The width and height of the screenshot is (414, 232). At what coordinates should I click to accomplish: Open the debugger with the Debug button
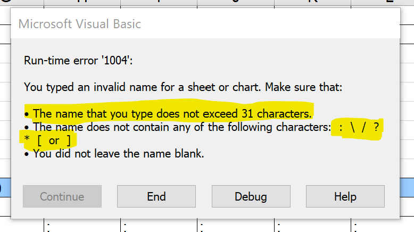(x=251, y=196)
